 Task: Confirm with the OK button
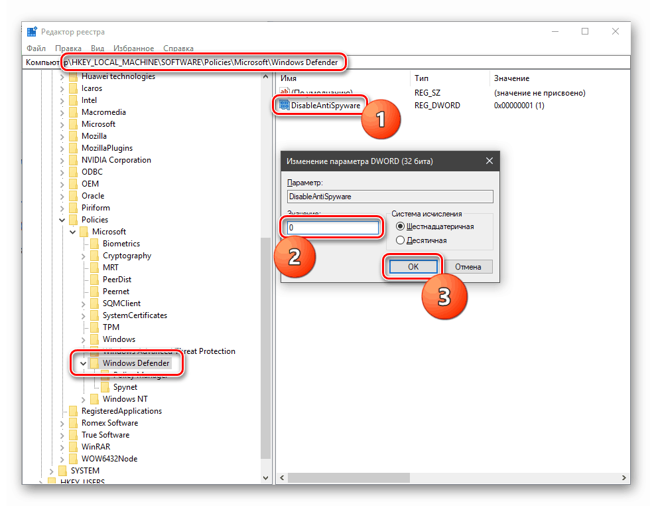tap(413, 266)
